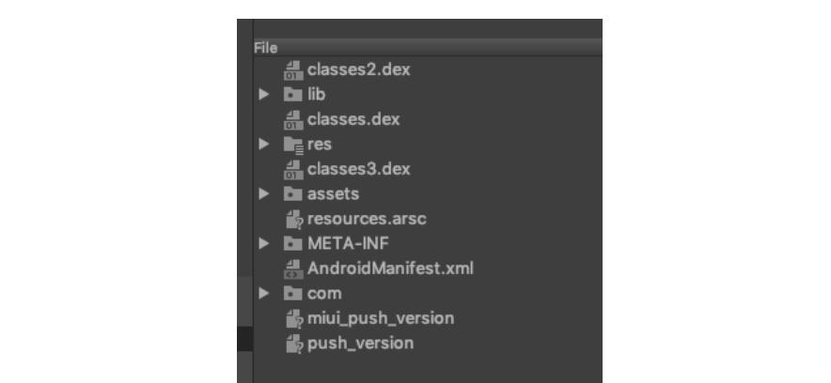Expand the res folder arrow
The image size is (831, 383).
pos(265,145)
